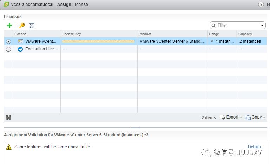Click the warning triangle icon

click(x=9, y=147)
